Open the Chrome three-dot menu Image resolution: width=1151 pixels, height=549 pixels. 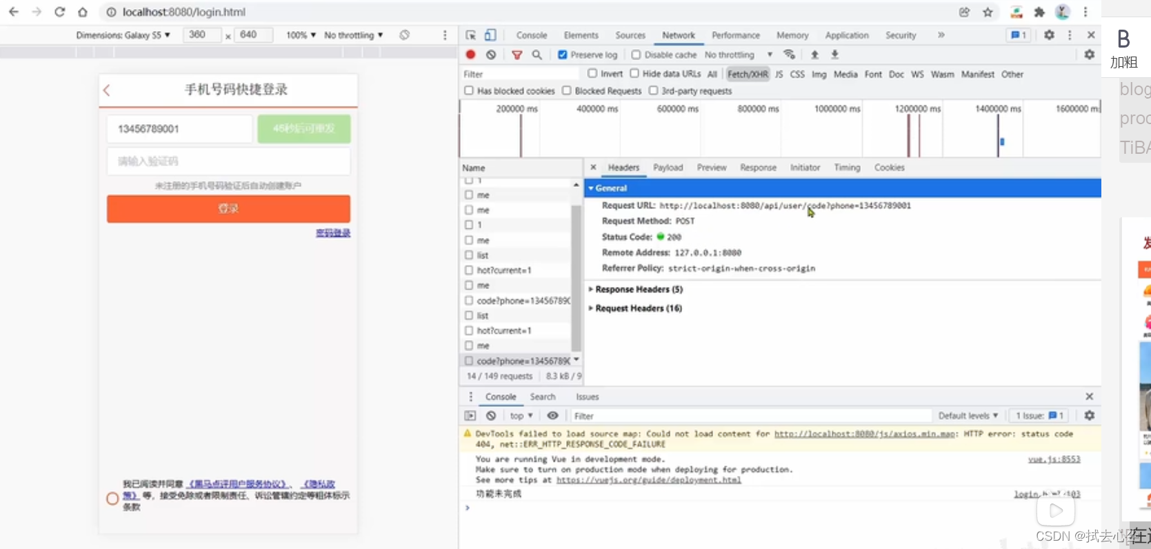click(x=1085, y=12)
